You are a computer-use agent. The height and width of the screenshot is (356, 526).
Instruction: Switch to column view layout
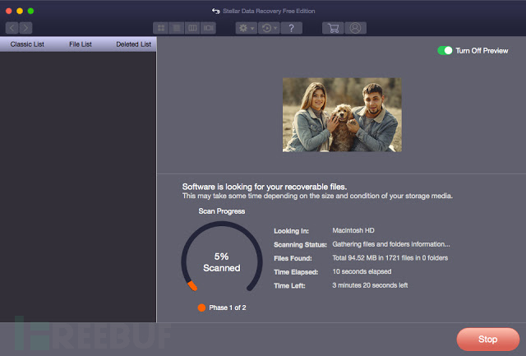(192, 28)
